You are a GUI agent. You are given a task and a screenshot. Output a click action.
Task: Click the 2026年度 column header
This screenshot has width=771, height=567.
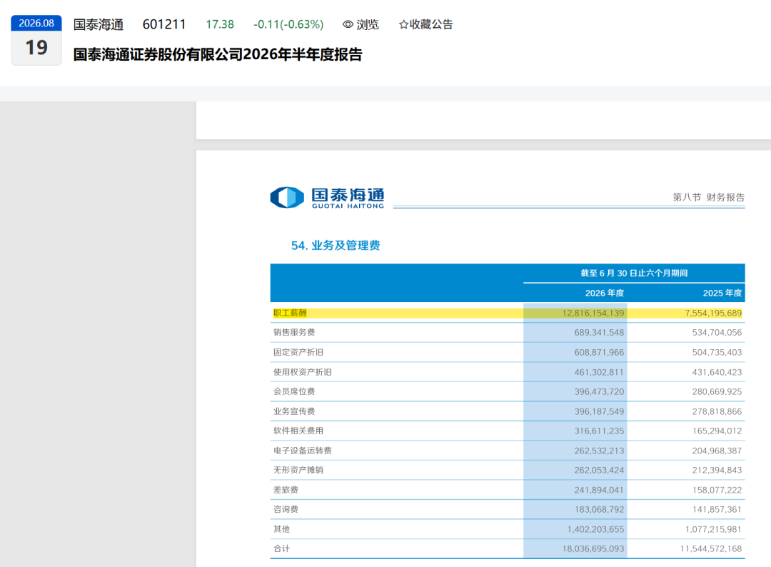(x=605, y=293)
